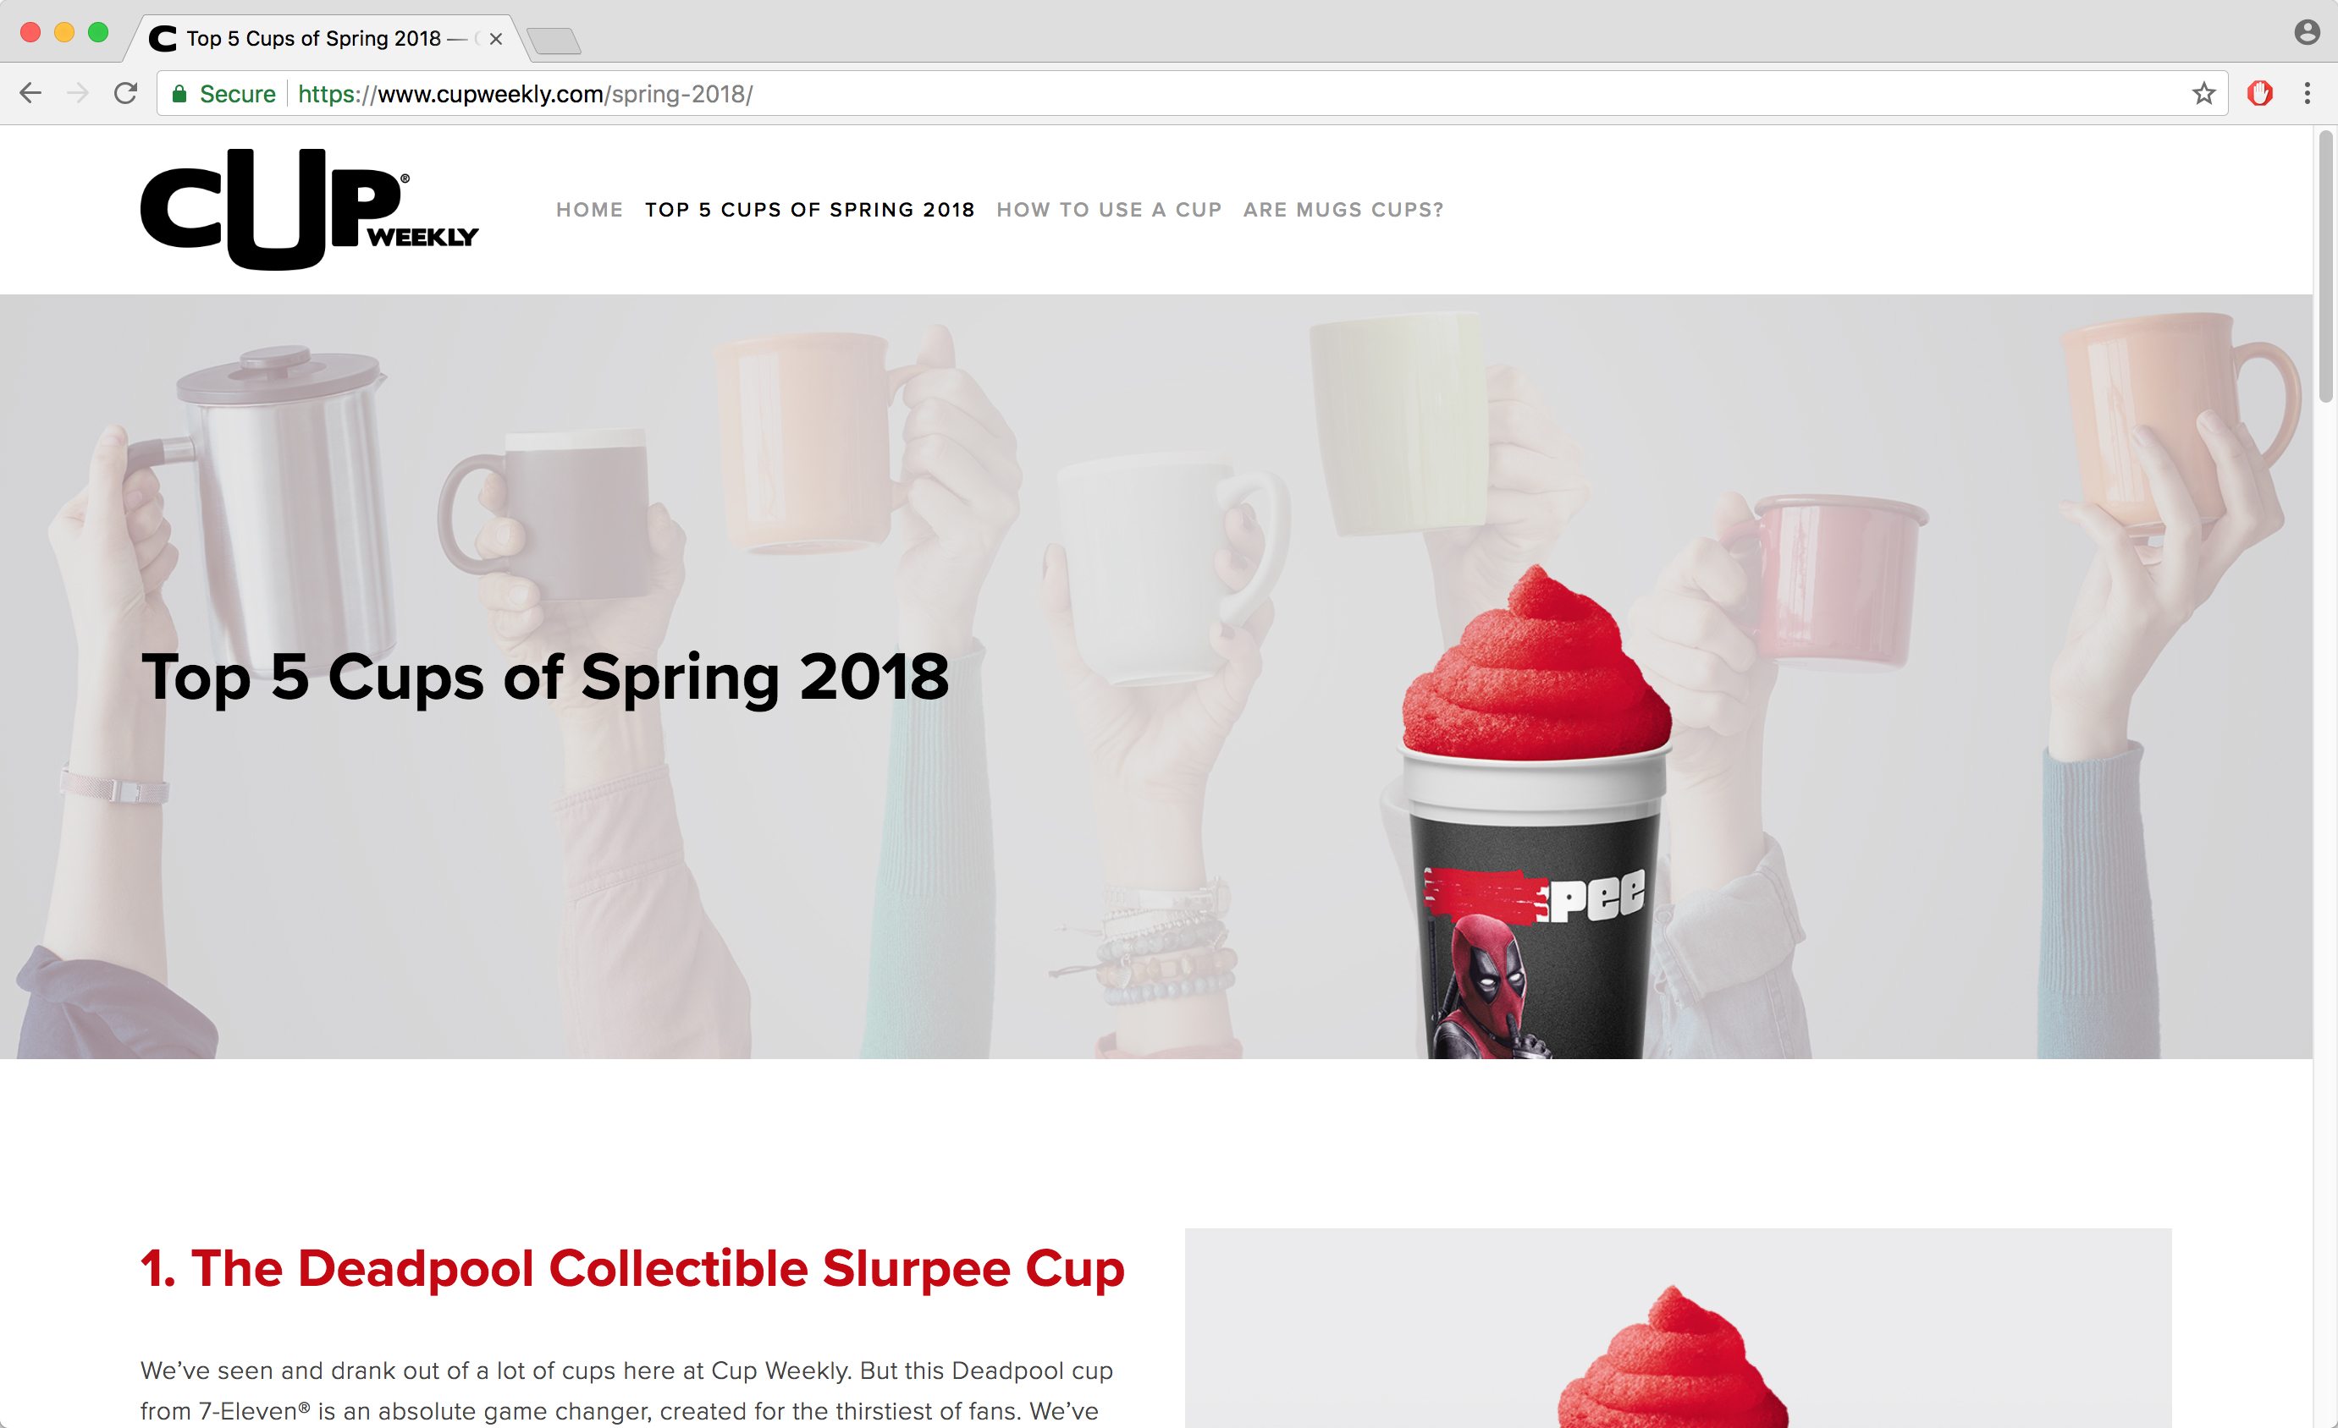Go to the HOME nav link
2338x1428 pixels.
589,210
